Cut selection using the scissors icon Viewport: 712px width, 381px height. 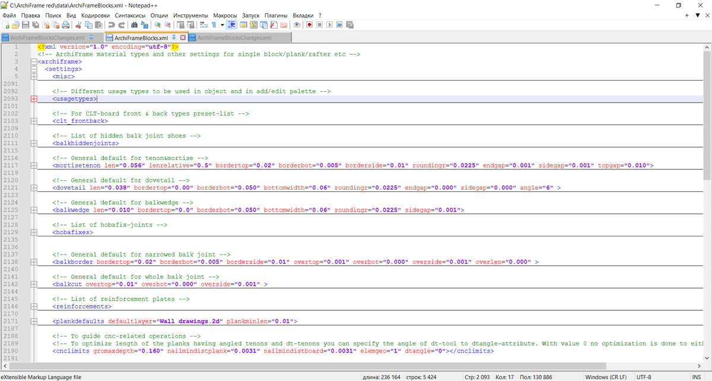tap(78, 25)
